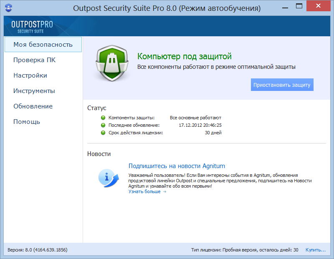Open the Обновление section
Screen dimensions: 334x259
tap(33, 106)
